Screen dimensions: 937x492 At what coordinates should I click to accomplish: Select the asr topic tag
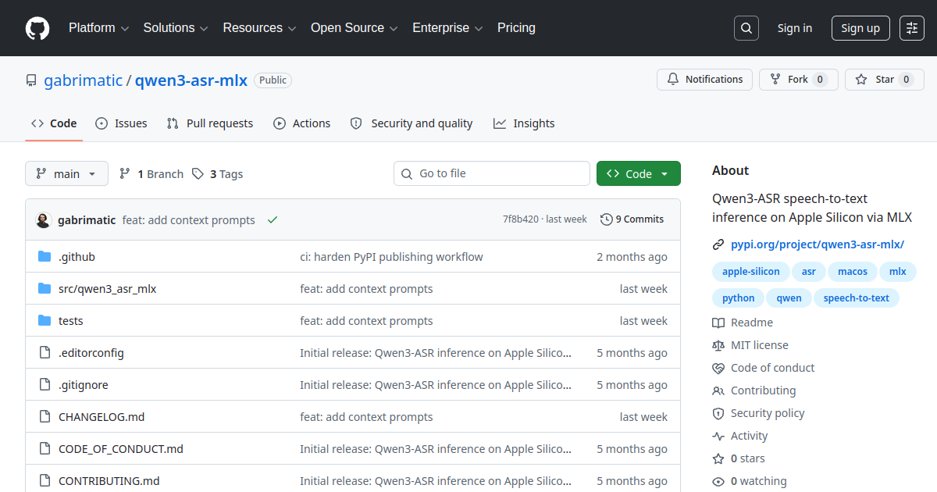pos(809,272)
